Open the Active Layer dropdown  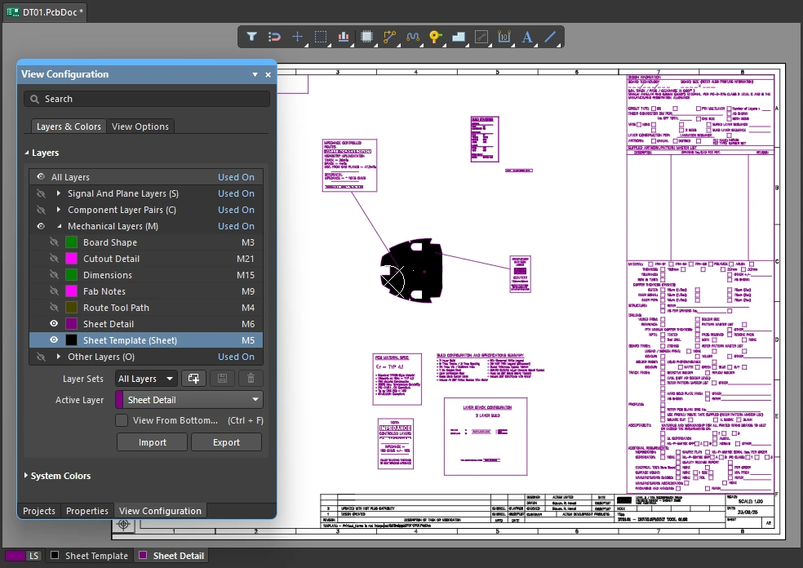point(188,400)
